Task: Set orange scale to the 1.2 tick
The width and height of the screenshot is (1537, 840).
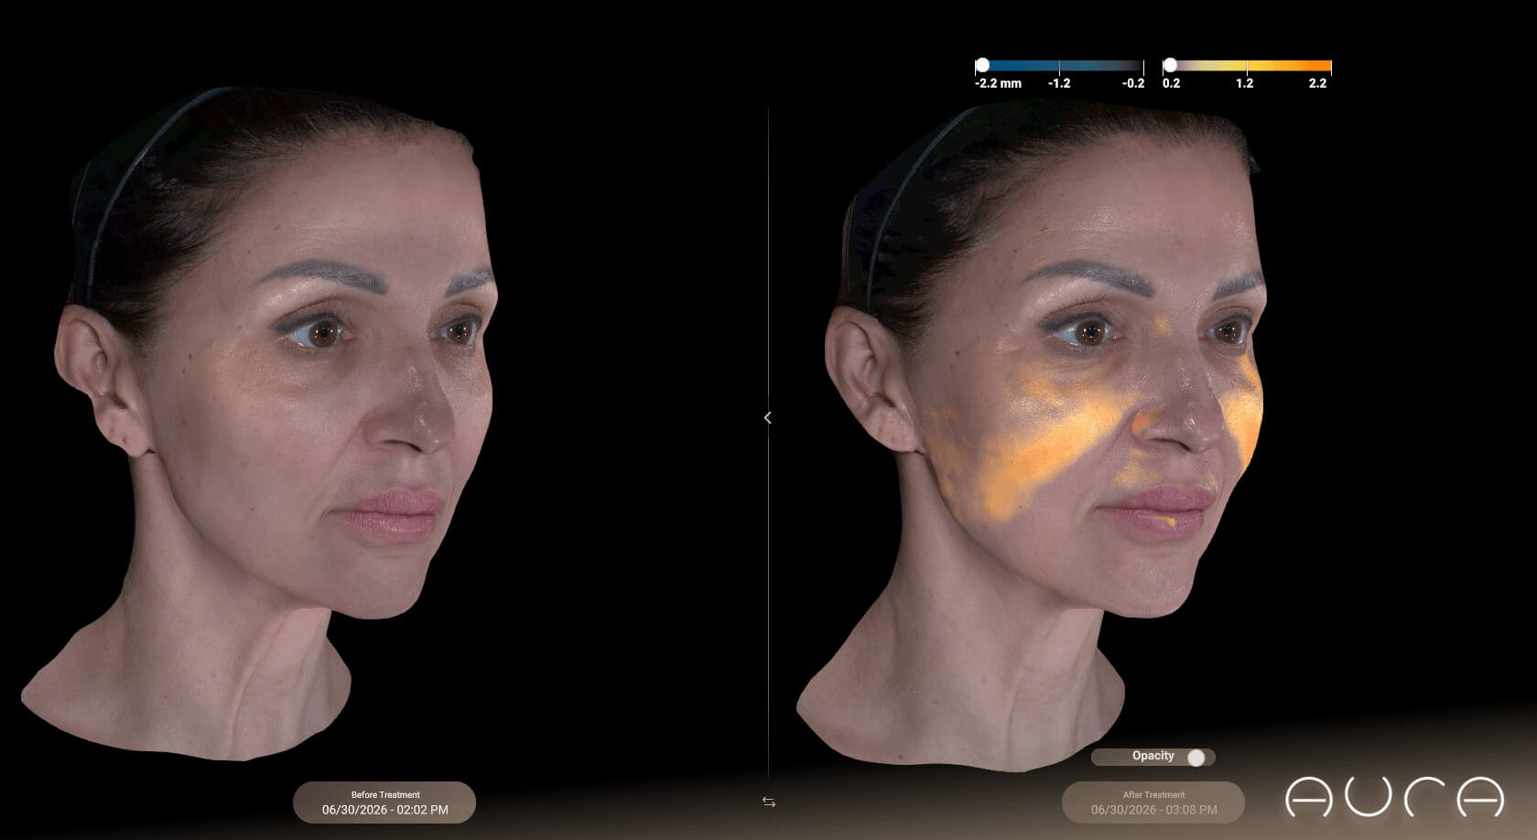Action: pyautogui.click(x=1247, y=67)
